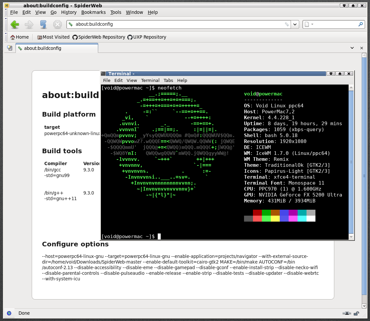Click the yellow color block in neofetch
370x321 pixels.
pos(275,219)
